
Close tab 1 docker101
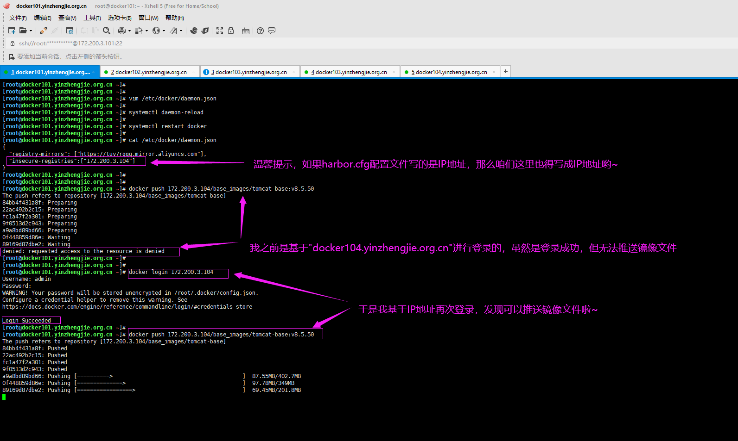point(93,72)
